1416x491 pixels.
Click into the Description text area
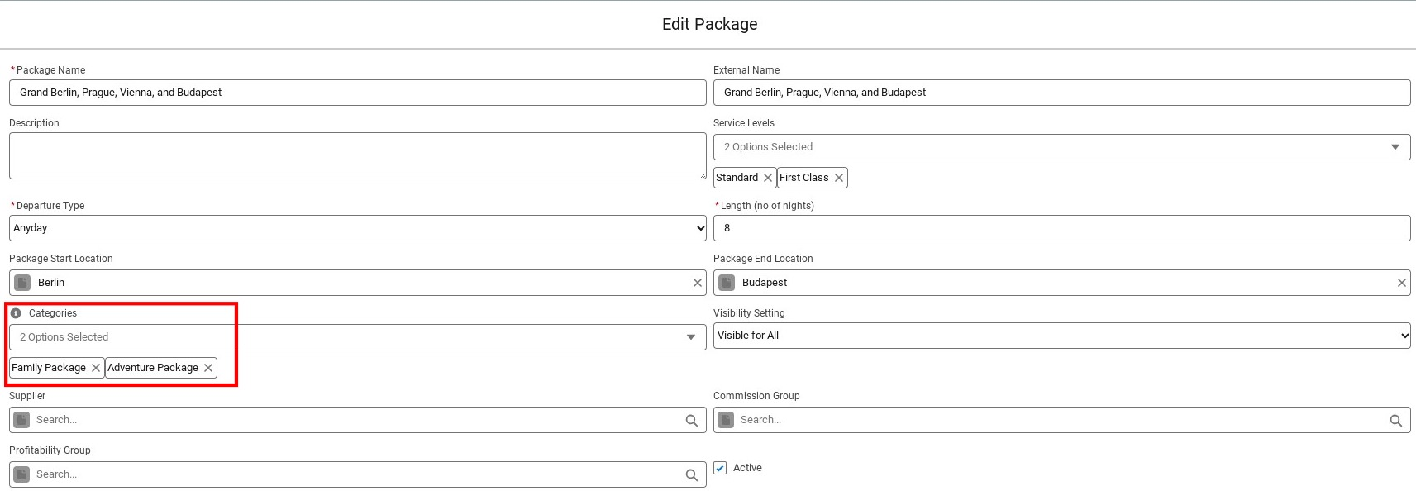[357, 155]
